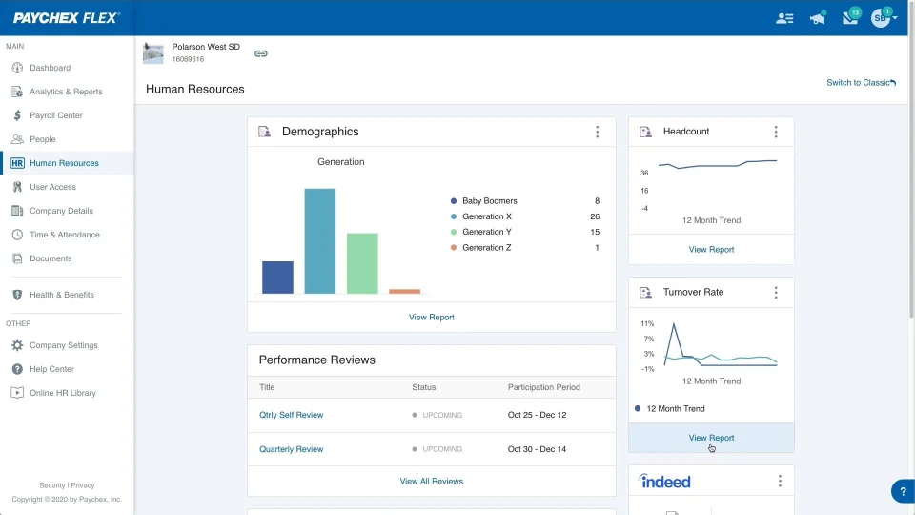Open Time & Attendance in sidebar
Screen dimensions: 915x515
(x=64, y=235)
